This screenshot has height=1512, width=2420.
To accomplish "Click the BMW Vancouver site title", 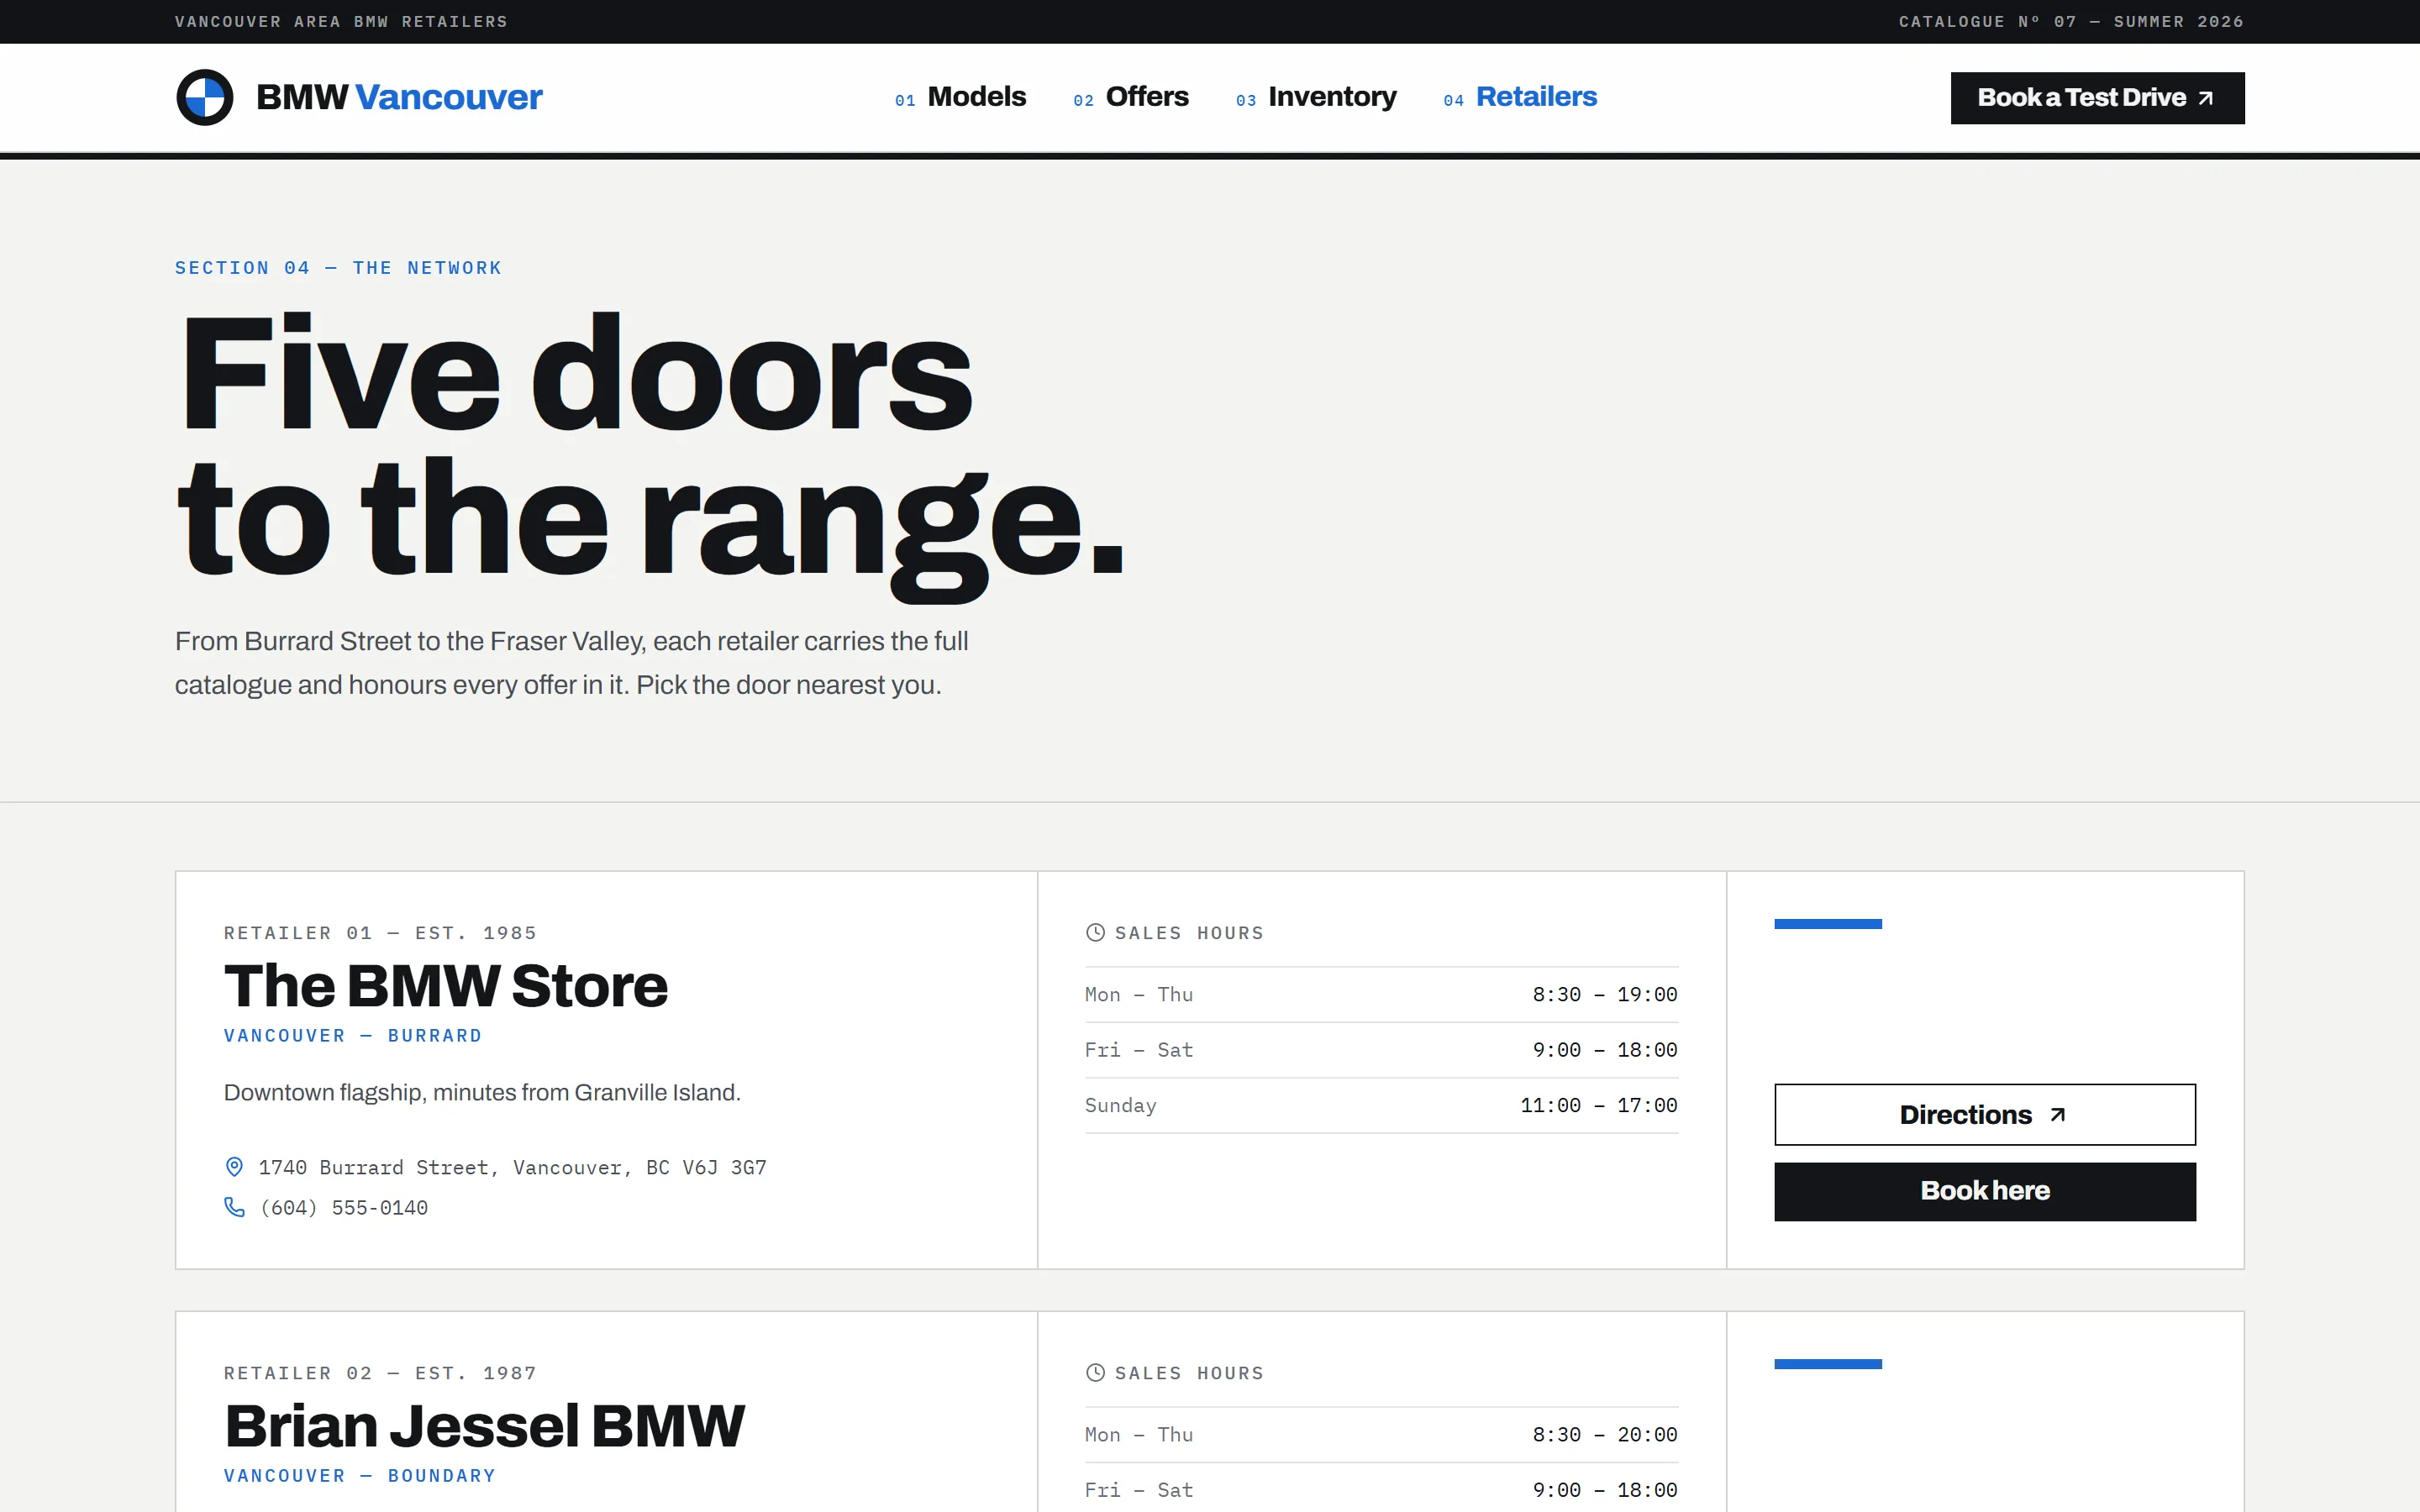I will [399, 97].
